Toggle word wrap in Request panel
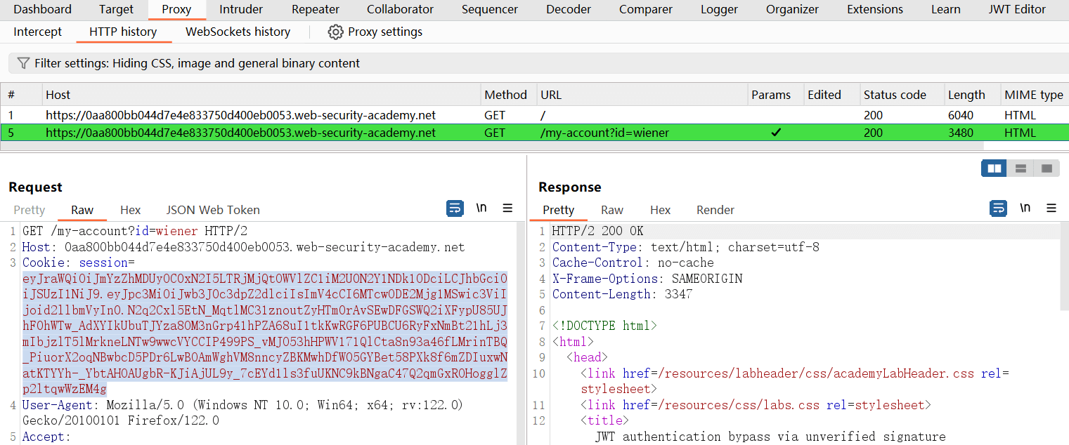1069x445 pixels. [x=455, y=208]
